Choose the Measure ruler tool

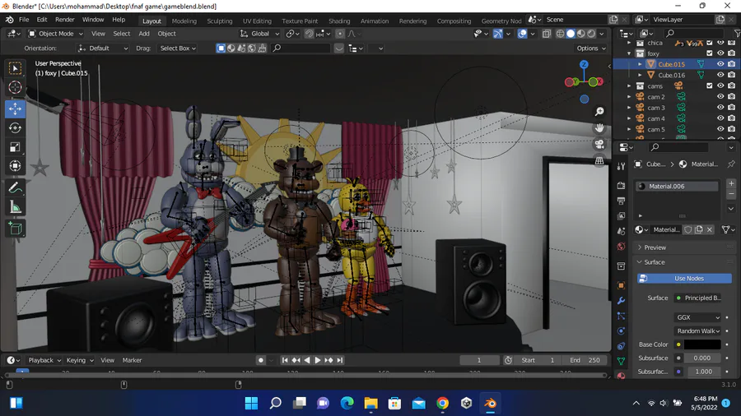[x=15, y=207]
